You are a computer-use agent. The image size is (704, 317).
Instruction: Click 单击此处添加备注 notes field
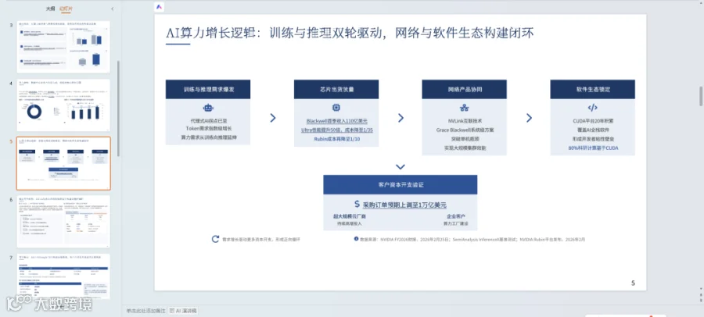click(145, 311)
